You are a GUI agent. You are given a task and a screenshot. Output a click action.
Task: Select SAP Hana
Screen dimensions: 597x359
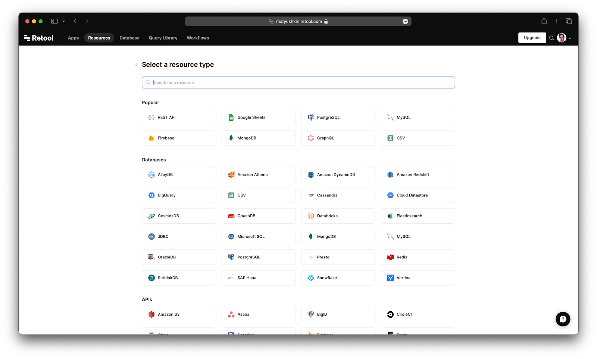tap(259, 278)
